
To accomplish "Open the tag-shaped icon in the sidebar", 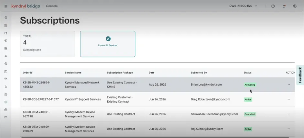I will click(x=6, y=95).
